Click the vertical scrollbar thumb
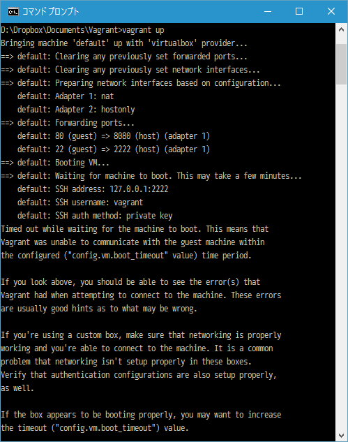This screenshot has height=442, width=348. click(x=341, y=64)
